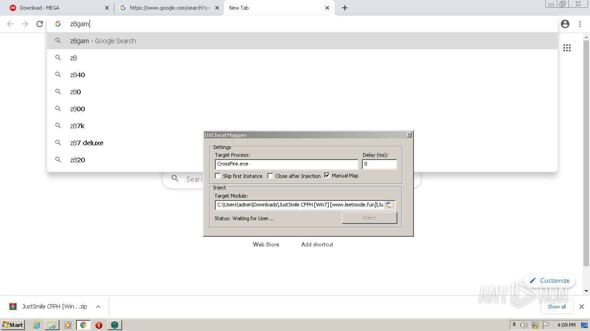Click the search magnifier in Google search box
This screenshot has height=331, width=590.
tap(175, 178)
